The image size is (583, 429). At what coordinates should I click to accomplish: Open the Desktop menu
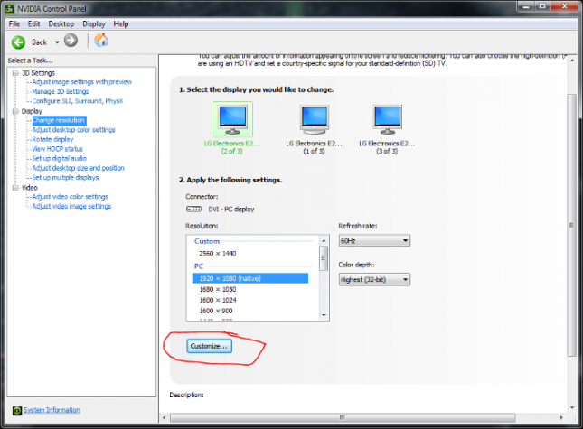[61, 24]
